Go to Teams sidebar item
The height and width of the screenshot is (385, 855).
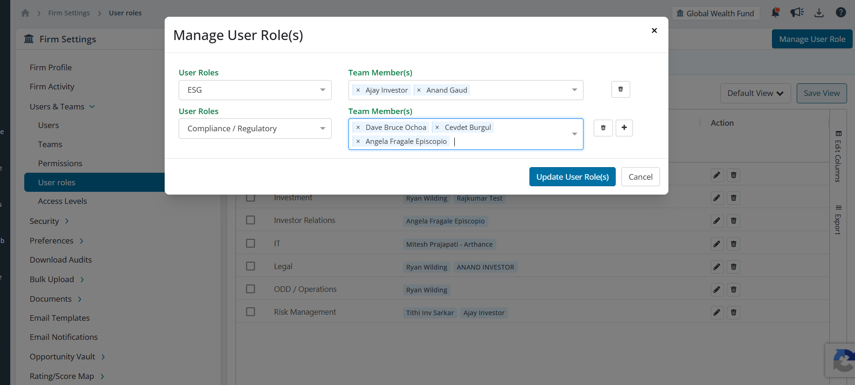pos(50,144)
